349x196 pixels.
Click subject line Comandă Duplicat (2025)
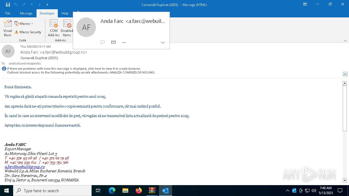[x=39, y=58]
